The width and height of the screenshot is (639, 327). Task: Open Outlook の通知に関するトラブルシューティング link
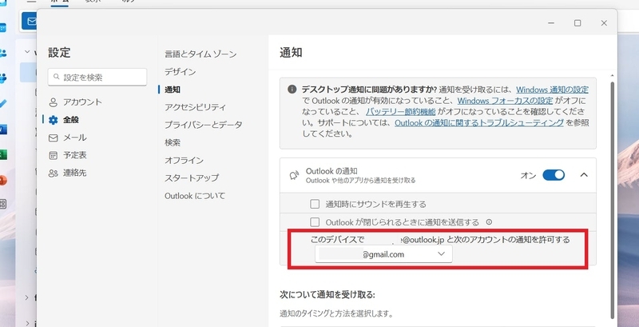479,123
